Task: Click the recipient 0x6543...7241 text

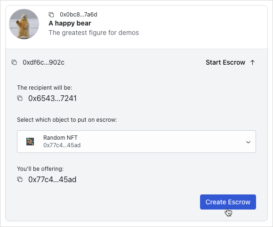Action: point(52,98)
